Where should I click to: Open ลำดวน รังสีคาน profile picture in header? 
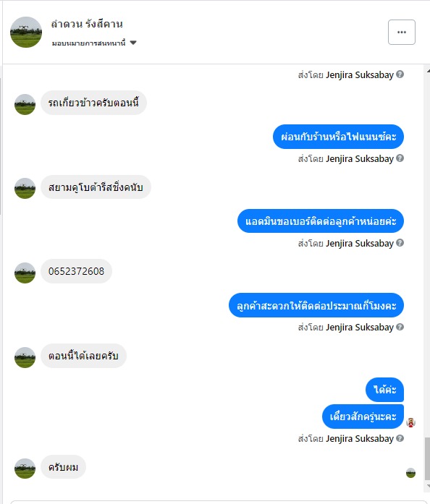tap(26, 32)
